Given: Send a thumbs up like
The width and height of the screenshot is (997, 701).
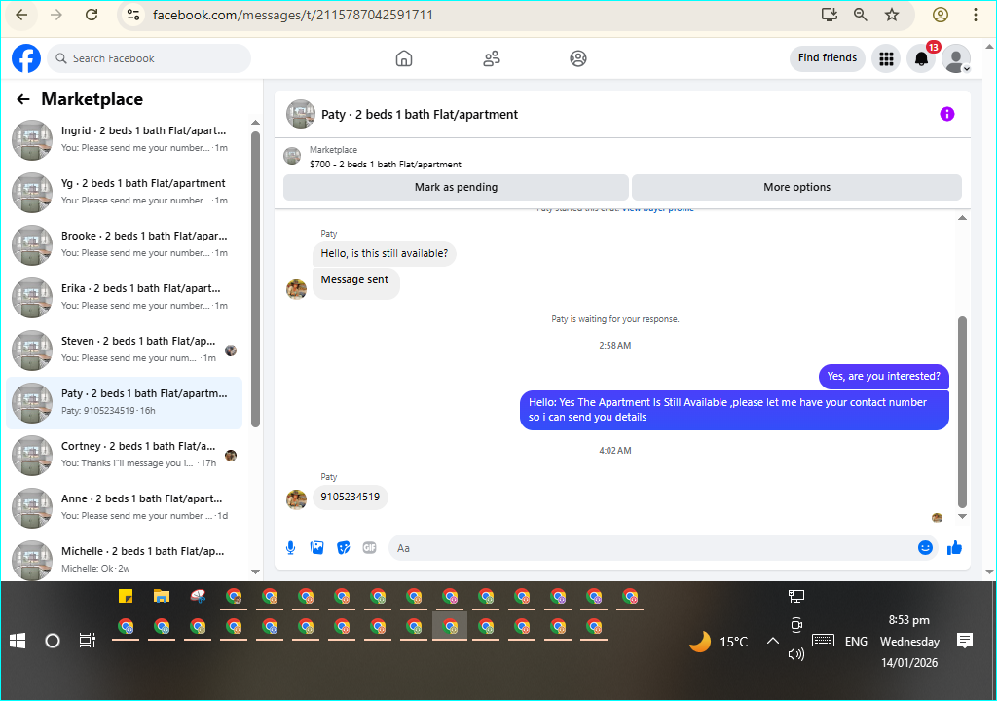Looking at the screenshot, I should click(954, 548).
